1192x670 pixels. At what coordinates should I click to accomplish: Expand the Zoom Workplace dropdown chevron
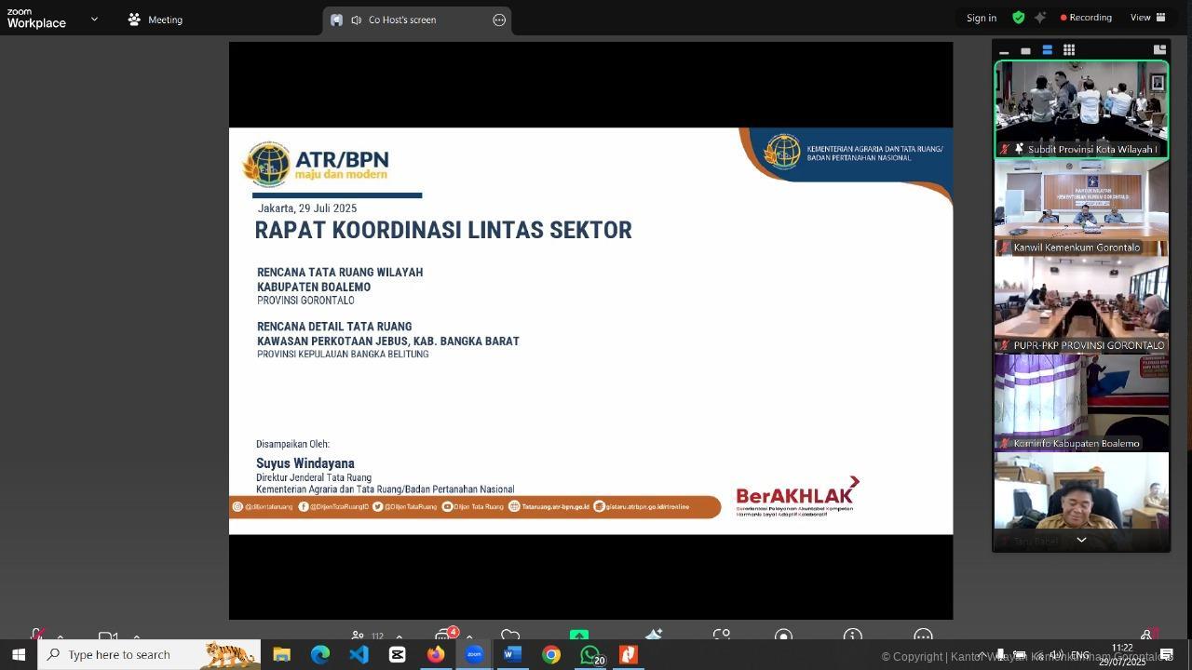[x=94, y=19]
